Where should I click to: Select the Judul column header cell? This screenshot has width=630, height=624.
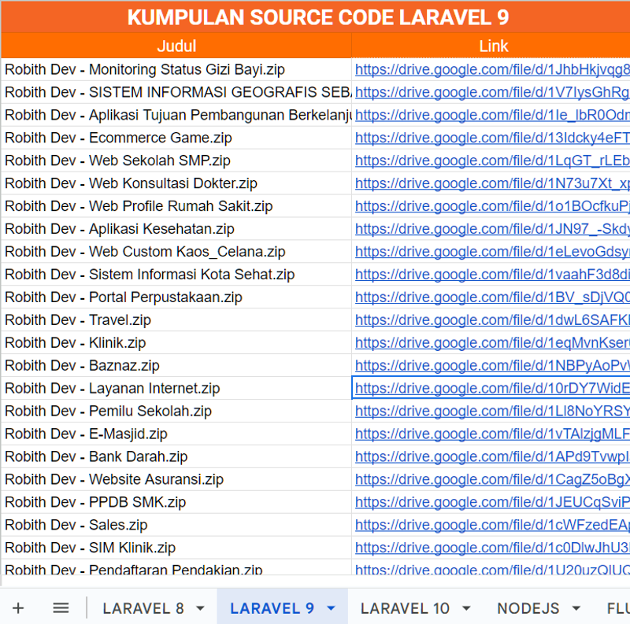pyautogui.click(x=176, y=46)
